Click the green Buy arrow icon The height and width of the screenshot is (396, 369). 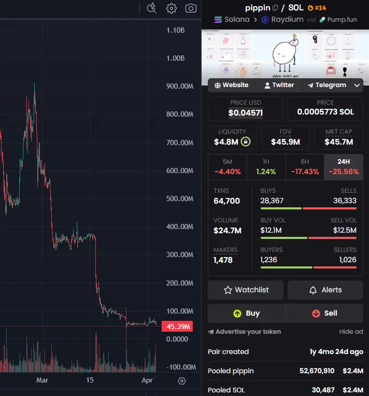point(237,314)
